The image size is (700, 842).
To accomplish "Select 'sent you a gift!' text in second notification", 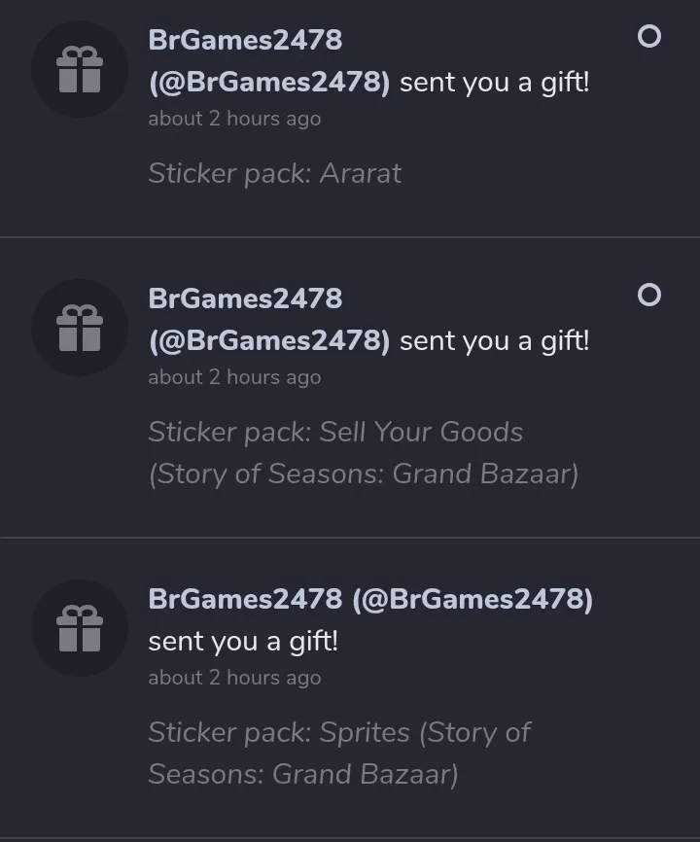I will 495,341.
